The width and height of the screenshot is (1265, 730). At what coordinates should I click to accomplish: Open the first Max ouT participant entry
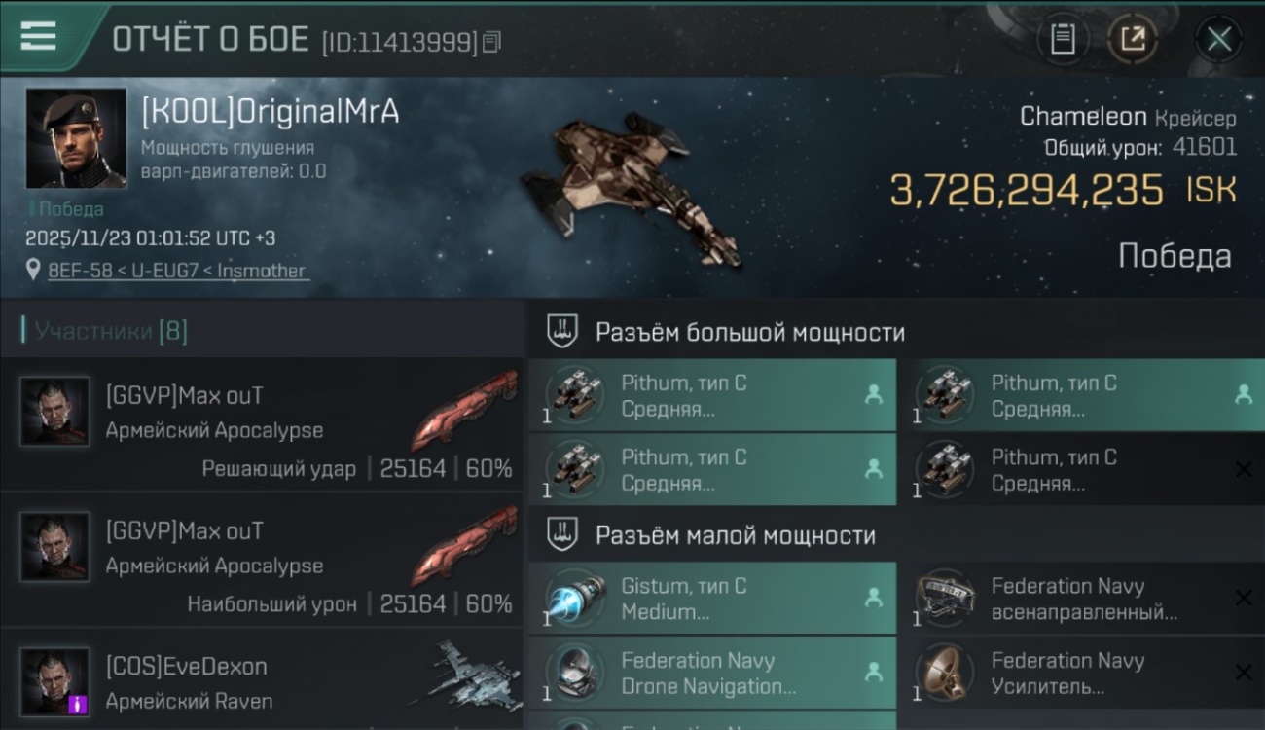pos(263,423)
